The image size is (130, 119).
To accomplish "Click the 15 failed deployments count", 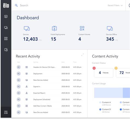I will [x=53, y=39].
